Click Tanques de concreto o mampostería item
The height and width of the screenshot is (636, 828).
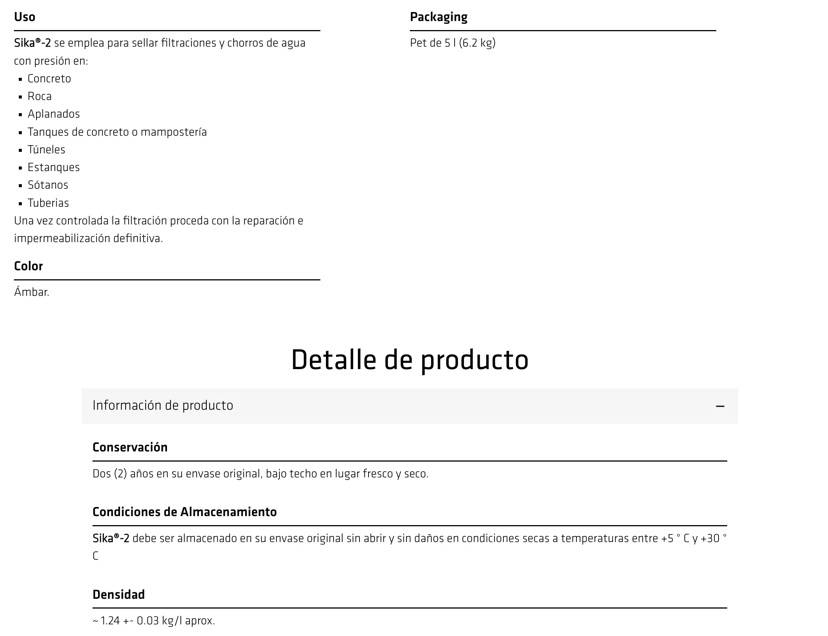point(117,132)
